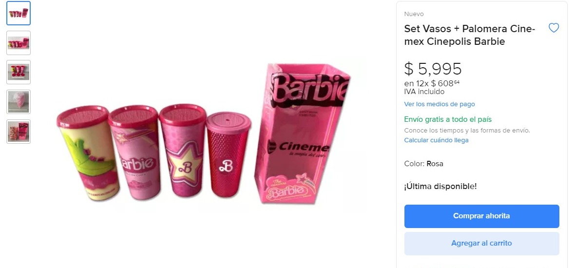Select the 'Color: Rosa' label
The image size is (574, 268).
click(x=423, y=164)
